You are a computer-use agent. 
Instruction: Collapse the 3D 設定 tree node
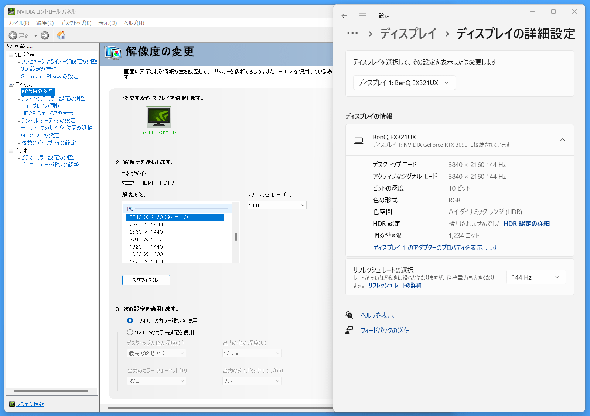(x=11, y=55)
